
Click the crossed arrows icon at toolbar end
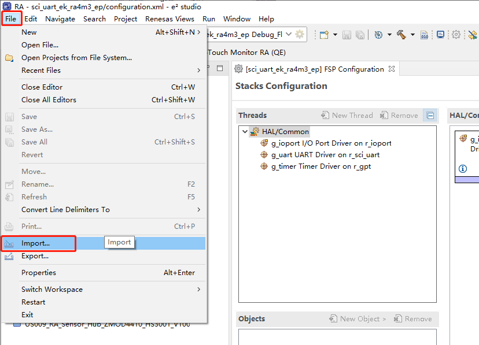(473, 35)
